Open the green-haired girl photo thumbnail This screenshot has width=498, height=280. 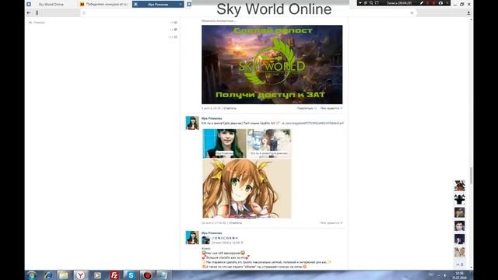coord(224,143)
